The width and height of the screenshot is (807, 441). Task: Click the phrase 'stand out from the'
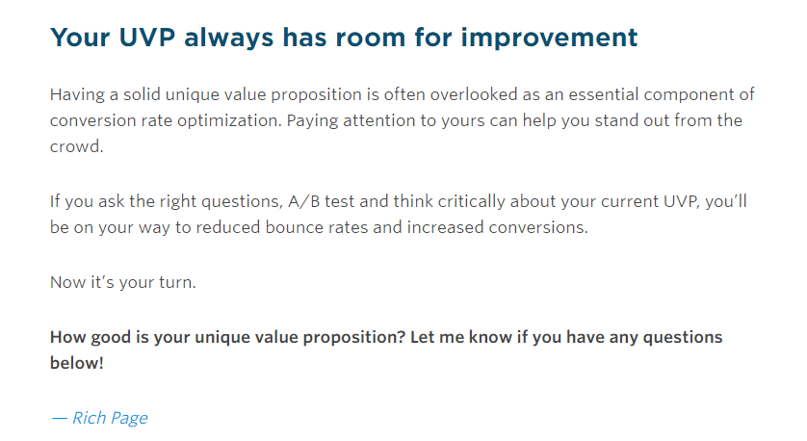pos(668,120)
